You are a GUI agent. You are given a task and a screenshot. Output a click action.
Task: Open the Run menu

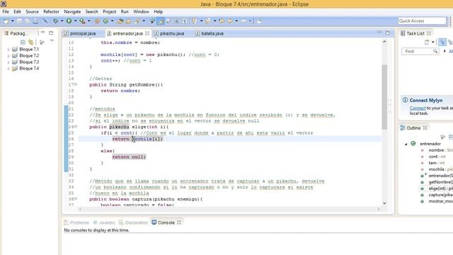tap(125, 11)
